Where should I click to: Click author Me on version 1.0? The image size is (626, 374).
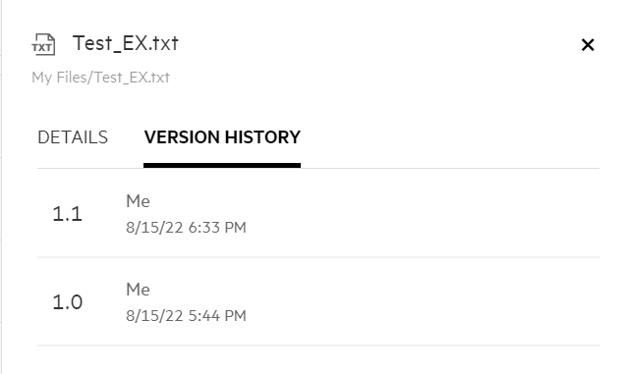(138, 290)
